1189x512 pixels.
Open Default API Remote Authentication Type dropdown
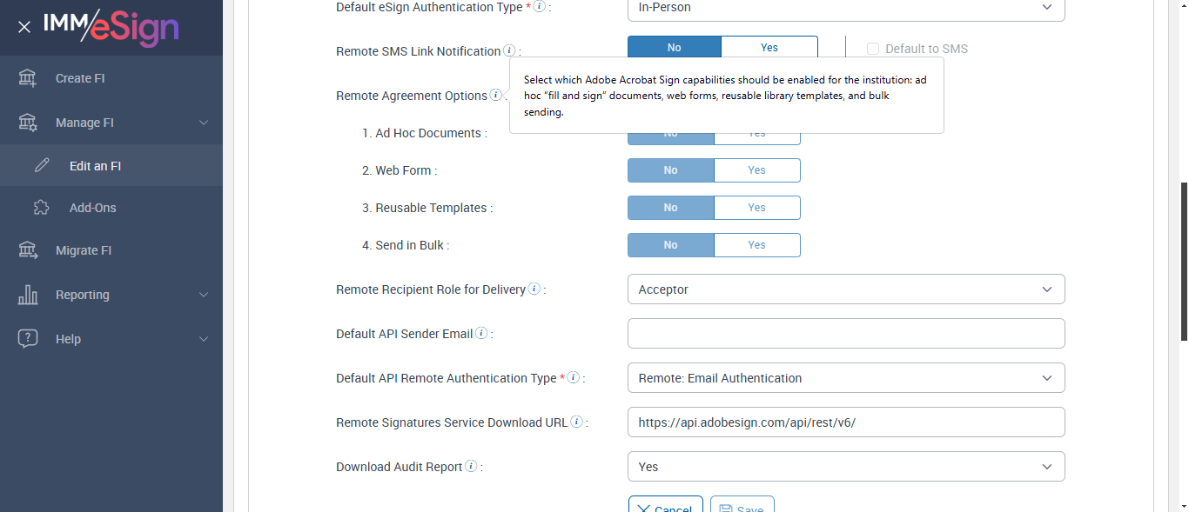point(845,378)
